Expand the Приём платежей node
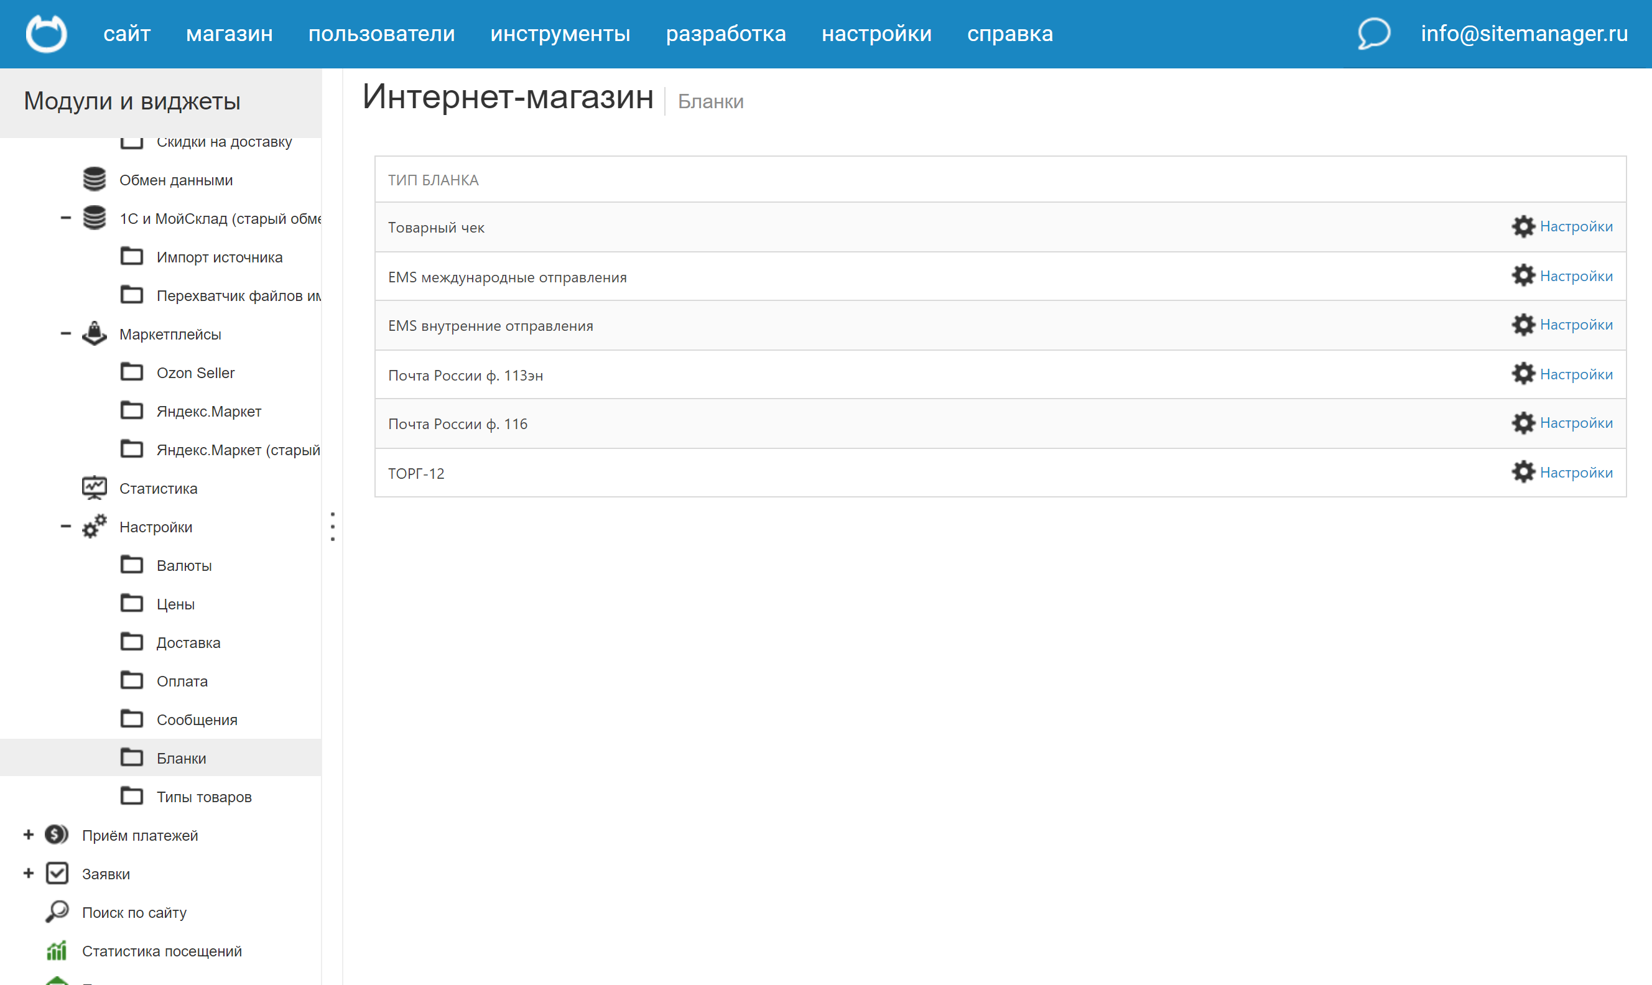The image size is (1652, 985). point(29,835)
